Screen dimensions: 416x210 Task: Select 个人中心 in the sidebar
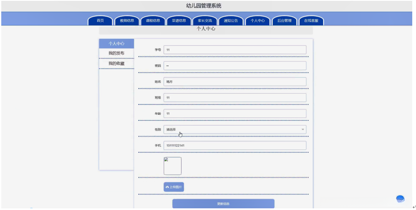click(x=116, y=43)
